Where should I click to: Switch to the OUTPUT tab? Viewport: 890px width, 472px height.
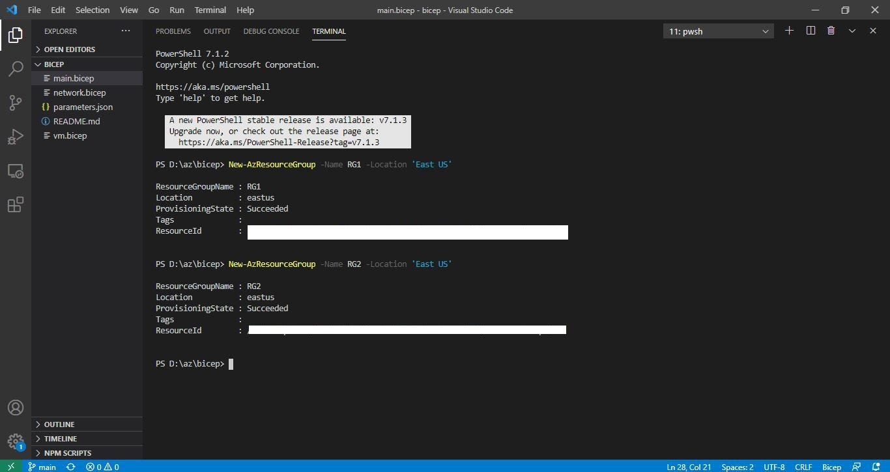pos(217,31)
